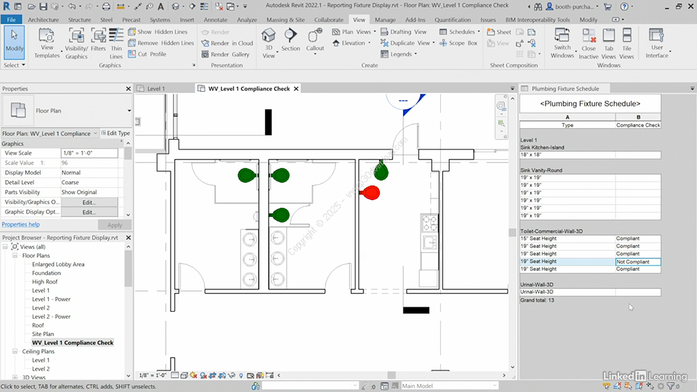Open the File menu
This screenshot has width=697, height=392.
coord(10,20)
